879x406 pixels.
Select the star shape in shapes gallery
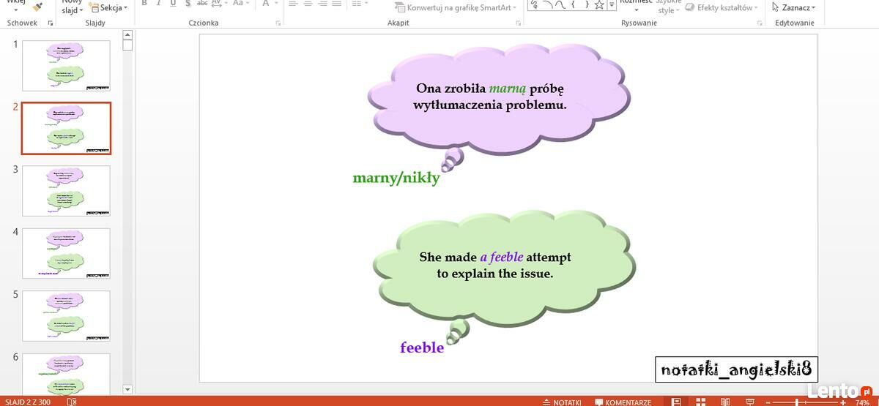point(599,5)
